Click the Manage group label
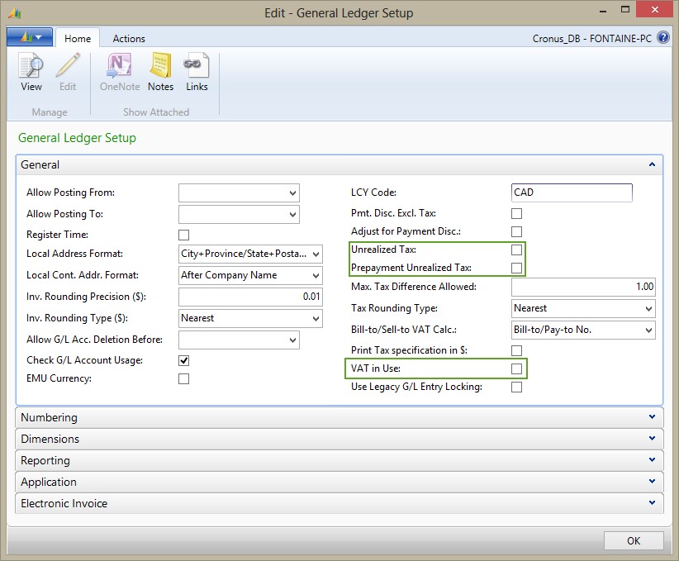 (50, 112)
